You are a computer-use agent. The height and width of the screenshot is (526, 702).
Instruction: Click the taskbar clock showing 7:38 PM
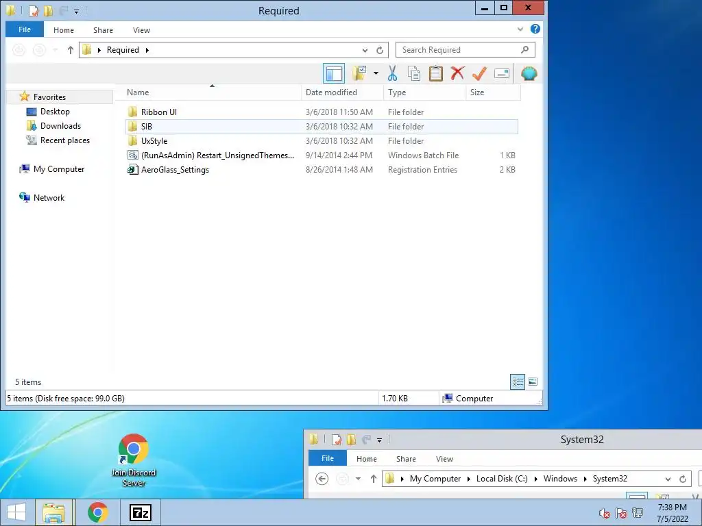672,513
